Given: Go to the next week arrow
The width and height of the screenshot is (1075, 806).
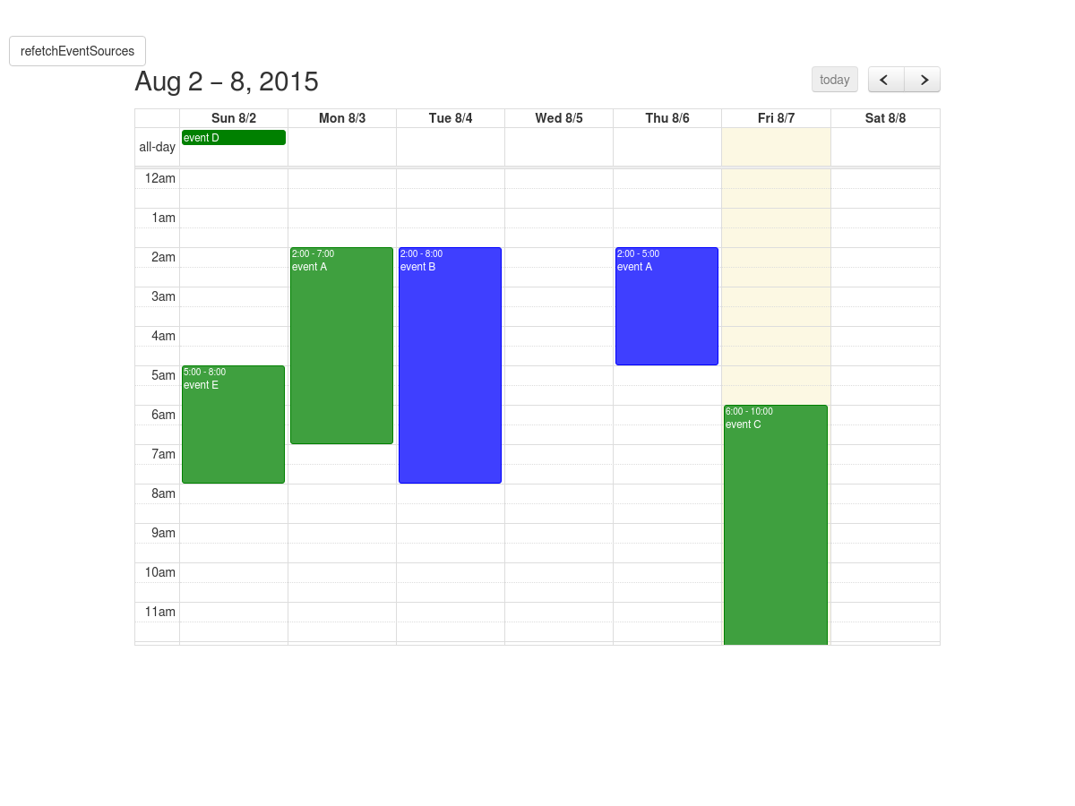Looking at the screenshot, I should click(x=923, y=80).
